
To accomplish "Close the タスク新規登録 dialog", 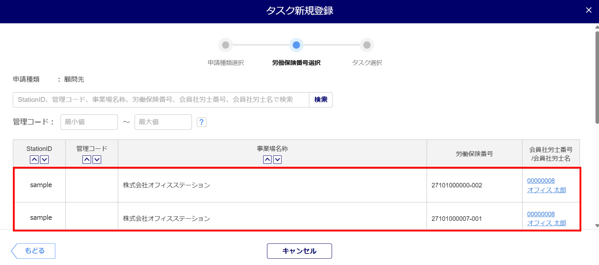I will [x=589, y=10].
